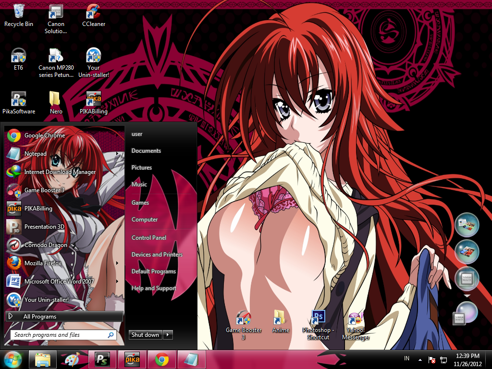Open Notepad from the taskbar
The image size is (492, 369).
coord(191,359)
